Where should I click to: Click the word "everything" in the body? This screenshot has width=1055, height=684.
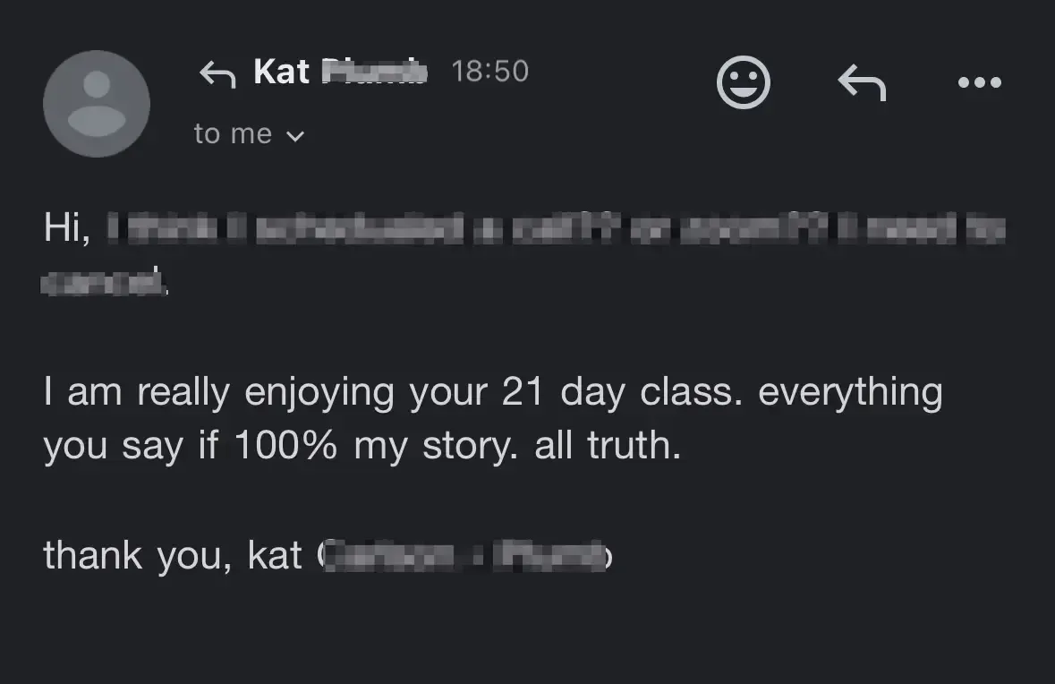pos(850,392)
